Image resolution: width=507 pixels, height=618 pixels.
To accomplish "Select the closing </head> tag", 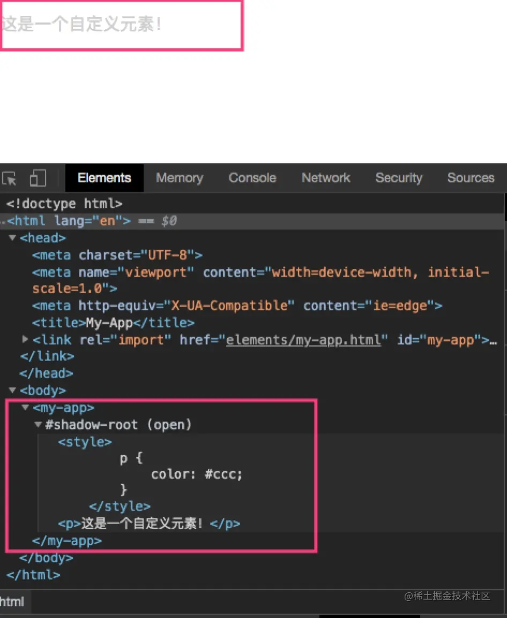I will 46,373.
